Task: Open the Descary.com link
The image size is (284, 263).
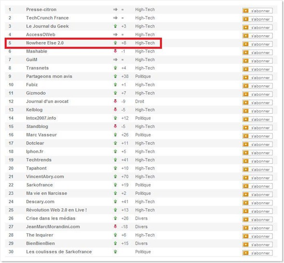Action: tap(40, 201)
